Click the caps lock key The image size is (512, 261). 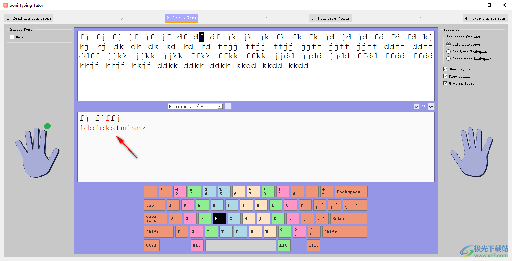coord(156,219)
